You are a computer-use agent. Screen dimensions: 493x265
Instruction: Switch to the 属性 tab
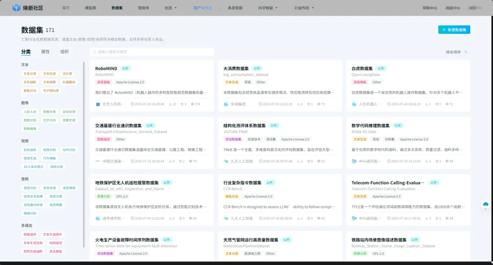pos(45,52)
